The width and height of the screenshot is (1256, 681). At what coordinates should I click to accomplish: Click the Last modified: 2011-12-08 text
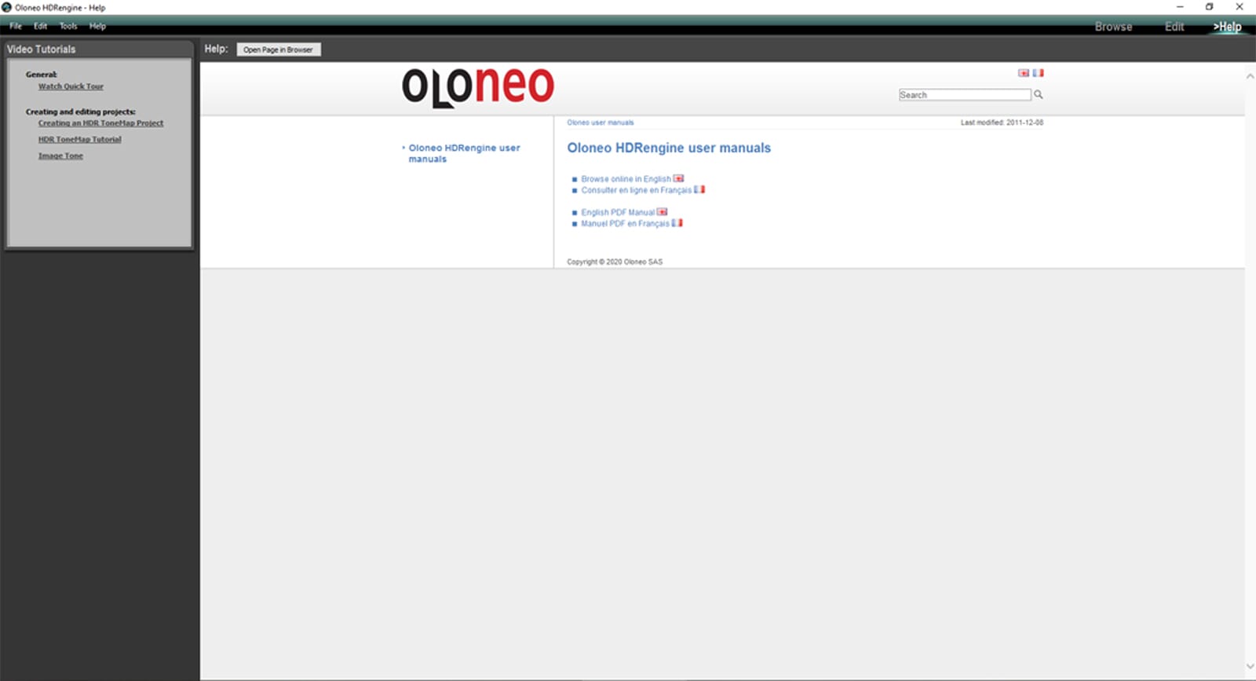(x=1002, y=123)
